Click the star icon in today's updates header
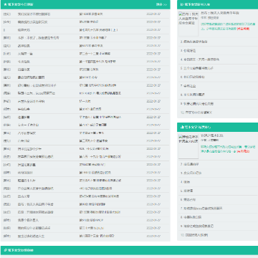This screenshot has height=258, width=258. click(x=5, y=4)
